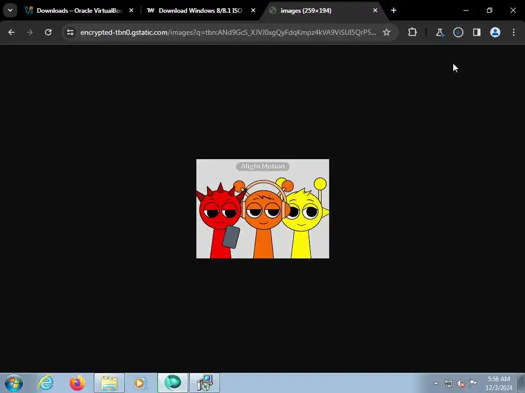
Task: Go forward to the next page
Action: 29,32
